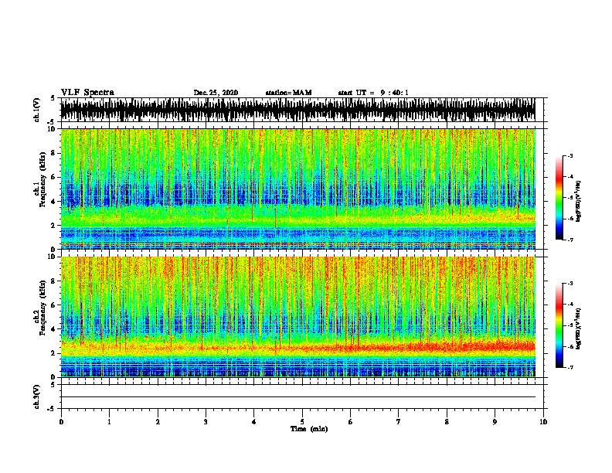This screenshot has height=473, width=612.
Task: Click the "9" tick on the time axis
Action: (495, 422)
